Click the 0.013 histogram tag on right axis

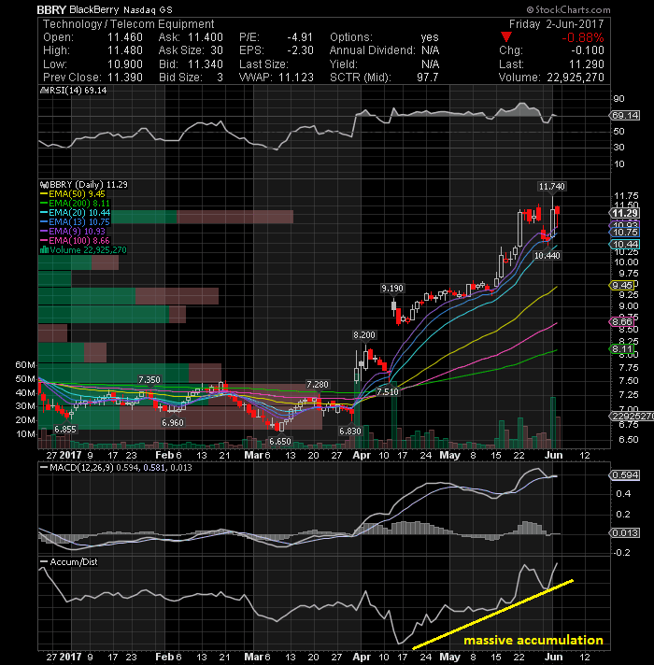click(x=624, y=532)
